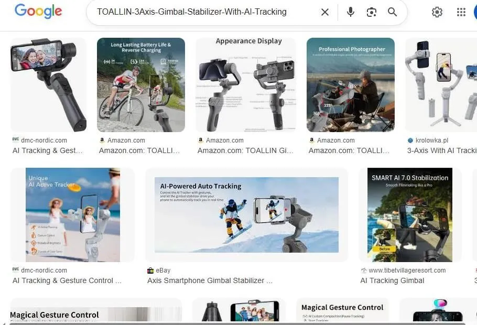Click eBay favicon icon
The height and width of the screenshot is (325, 477).
150,270
